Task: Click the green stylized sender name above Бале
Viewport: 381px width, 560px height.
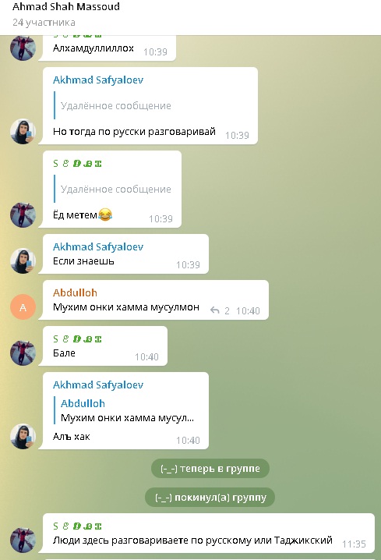Action: [77, 339]
